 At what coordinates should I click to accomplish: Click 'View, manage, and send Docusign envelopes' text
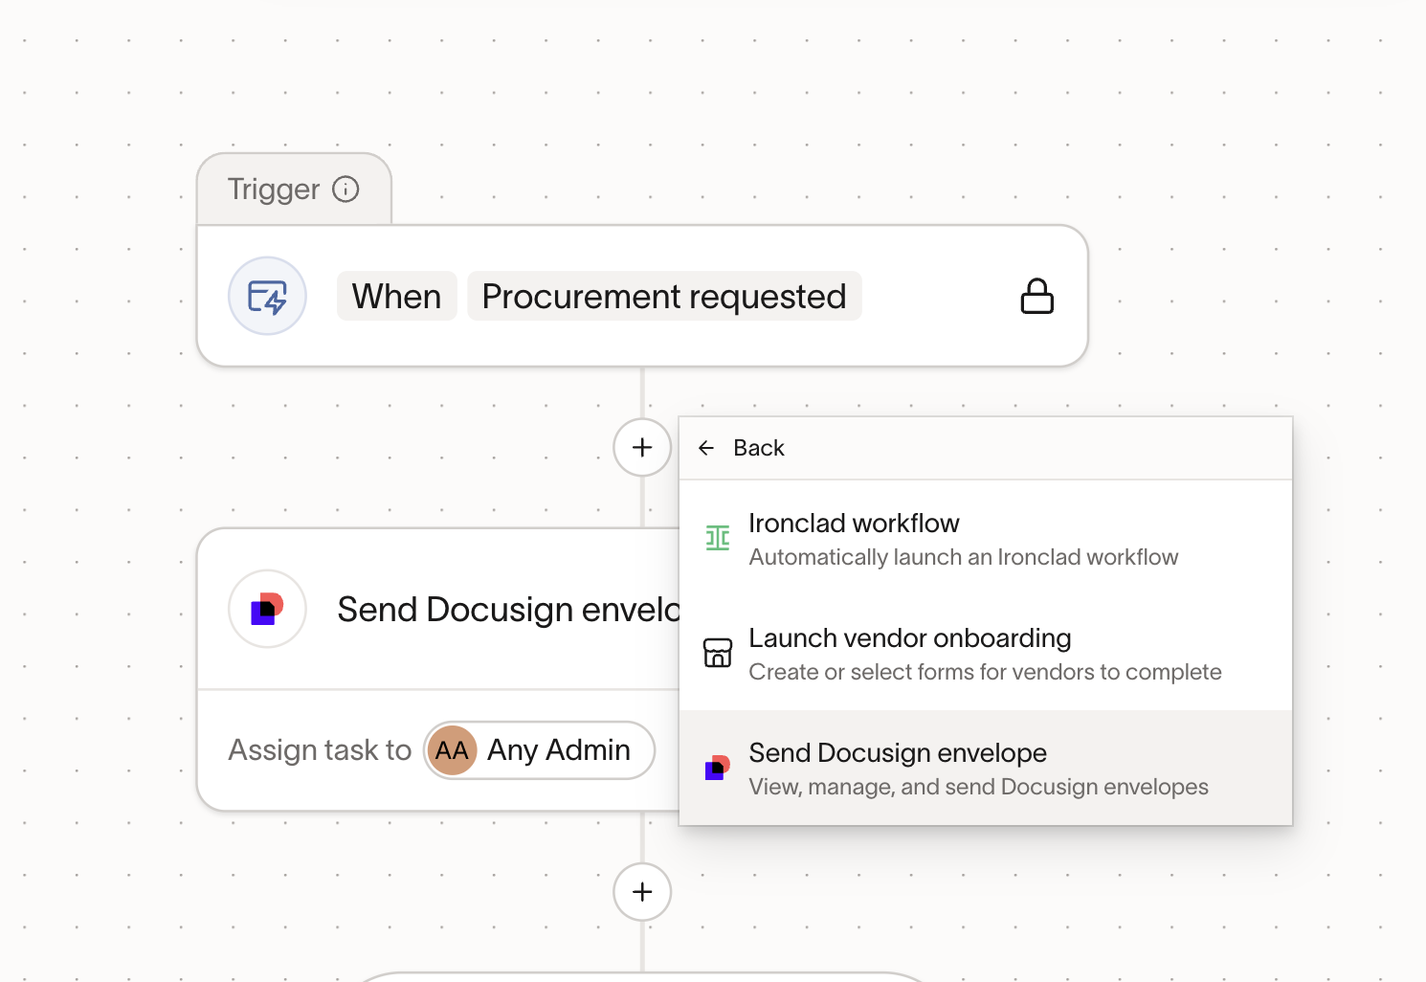pos(979,787)
